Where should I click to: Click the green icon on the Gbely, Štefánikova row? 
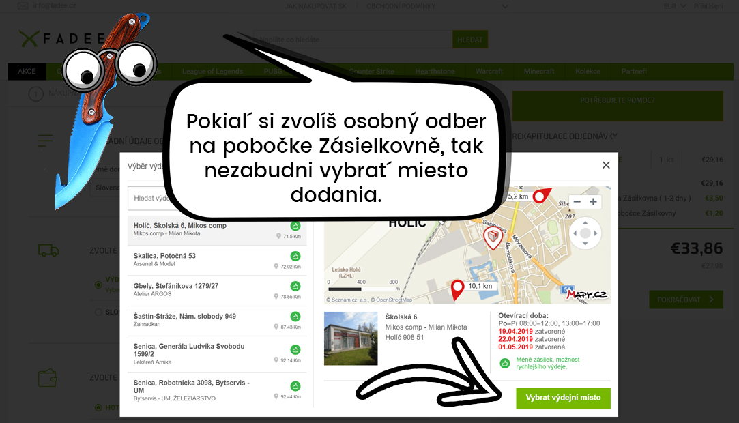295,286
